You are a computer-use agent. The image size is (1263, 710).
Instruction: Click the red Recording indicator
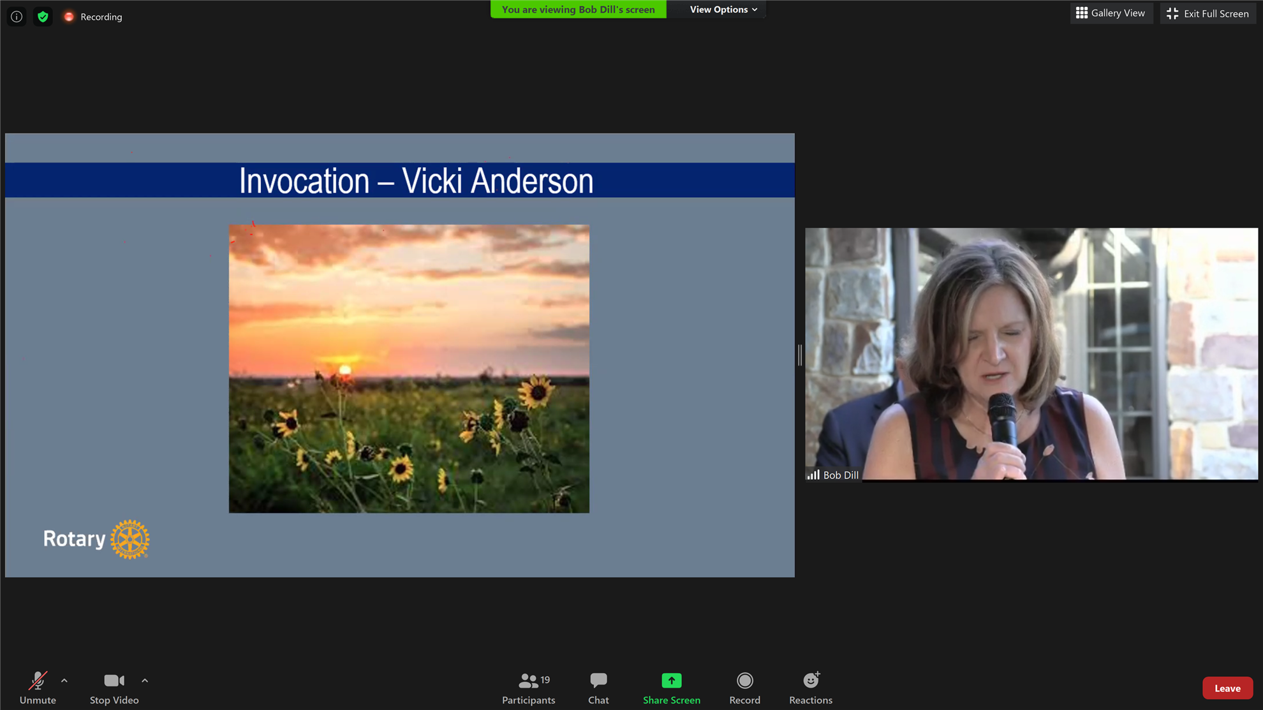[x=93, y=17]
